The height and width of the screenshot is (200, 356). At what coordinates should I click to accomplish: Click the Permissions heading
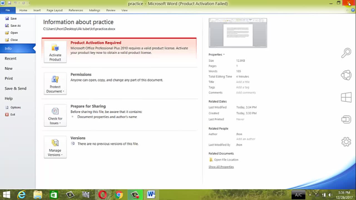click(x=81, y=74)
